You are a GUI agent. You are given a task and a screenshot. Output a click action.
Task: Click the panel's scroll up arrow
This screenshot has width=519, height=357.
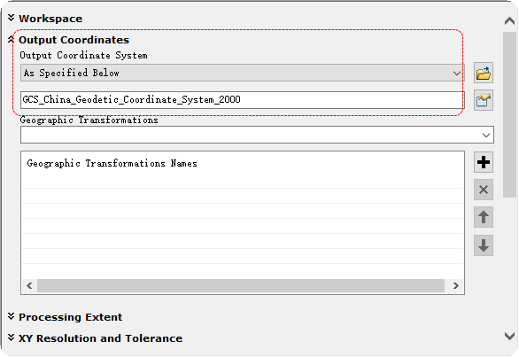pyautogui.click(x=510, y=21)
